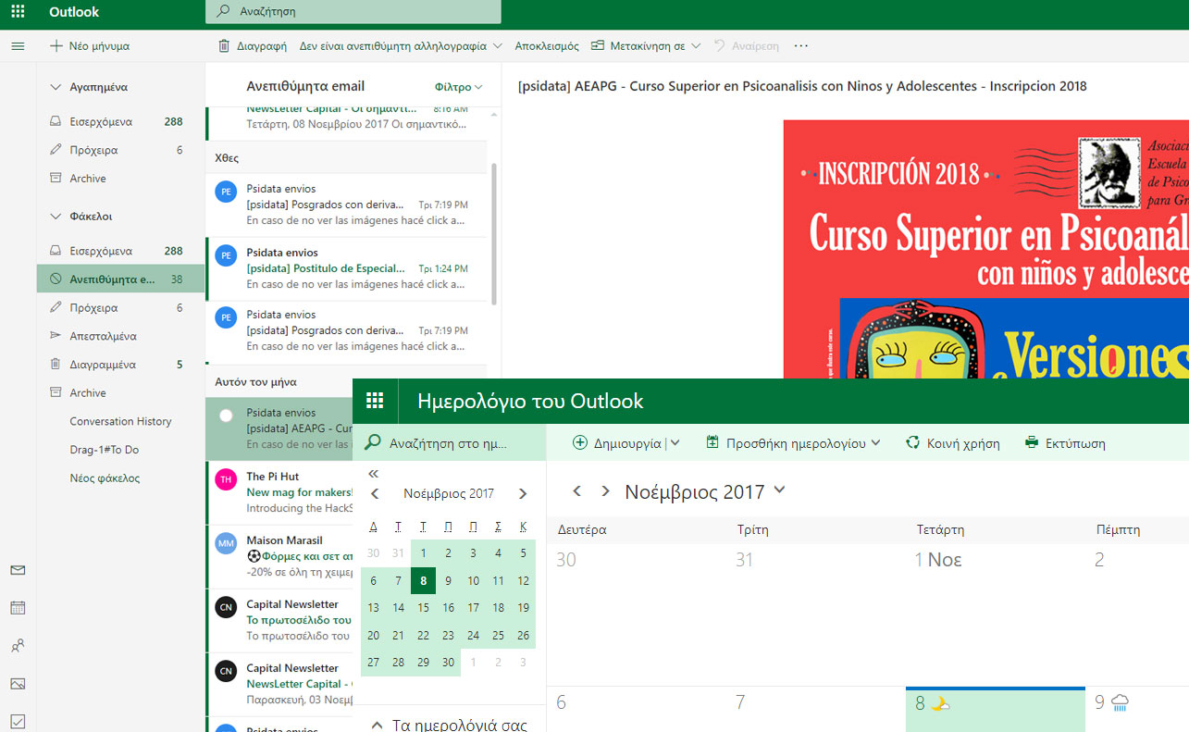Switch to Mail via envelope icon
Screen dimensions: 1189x732
18,570
